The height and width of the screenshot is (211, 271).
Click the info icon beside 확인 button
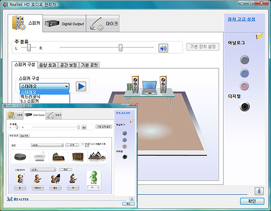pos(258,191)
